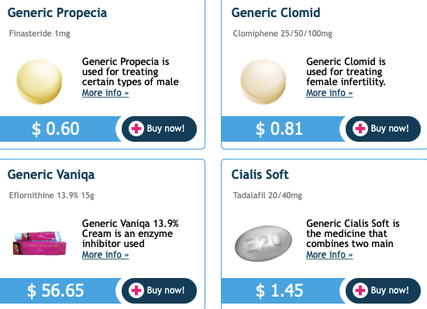The image size is (427, 309).
Task: Open More info link for Generic Clomid
Action: tap(329, 93)
